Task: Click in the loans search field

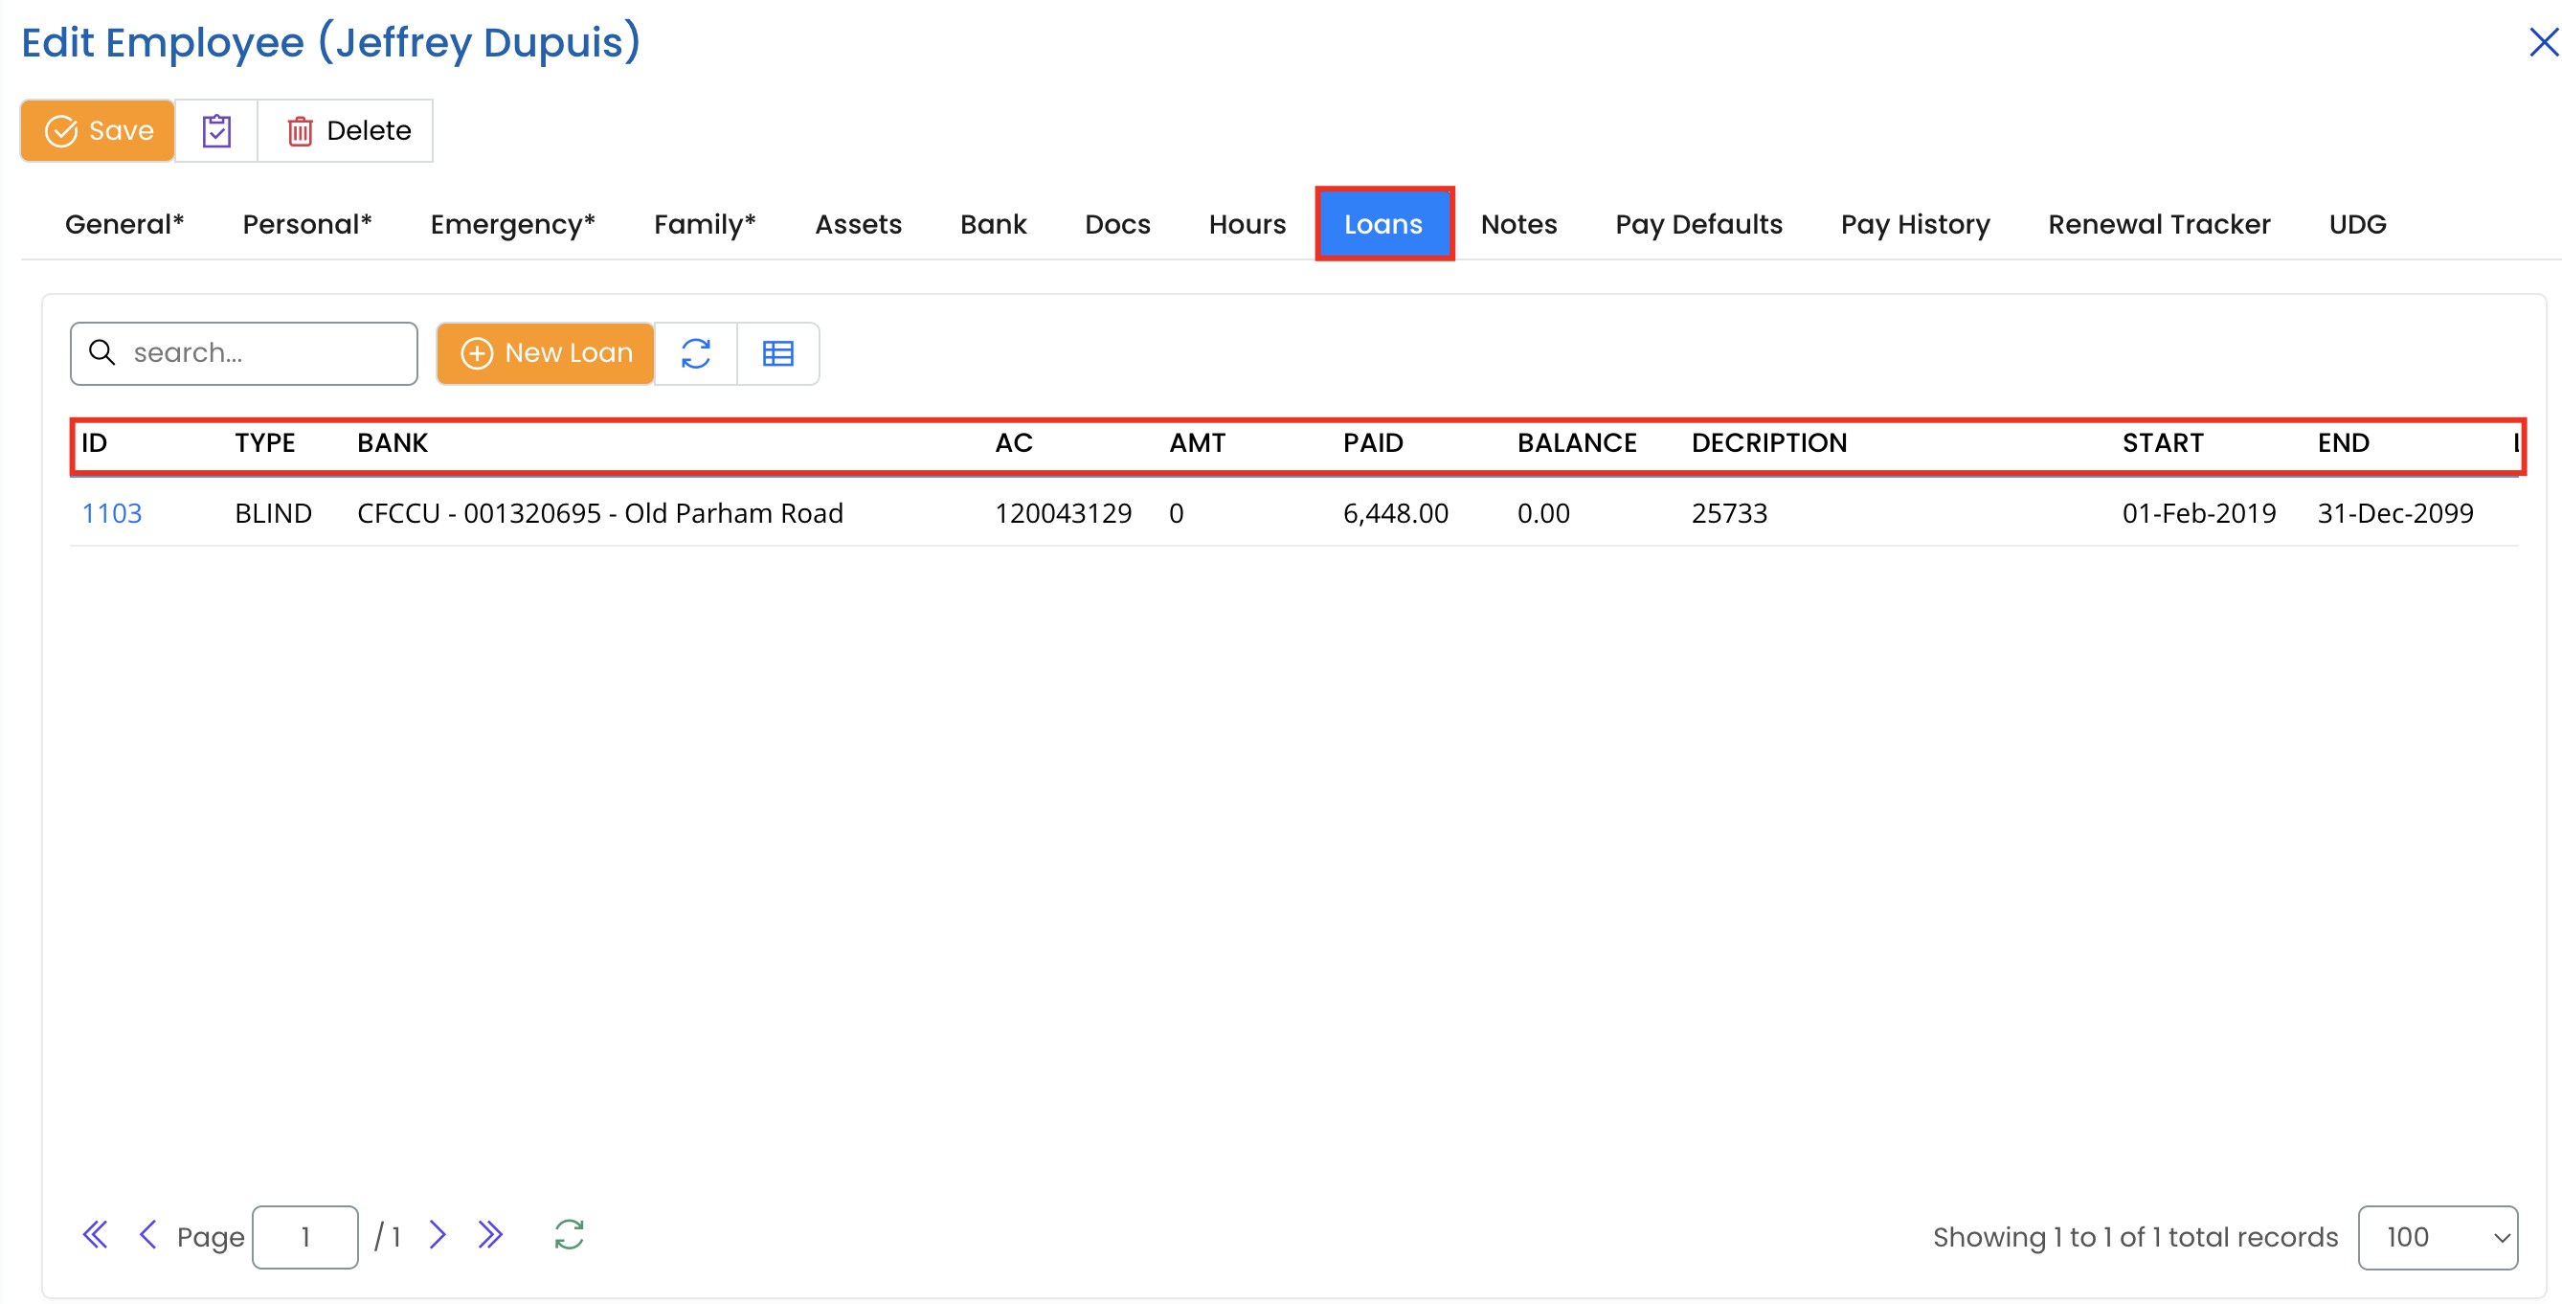Action: pyautogui.click(x=258, y=353)
